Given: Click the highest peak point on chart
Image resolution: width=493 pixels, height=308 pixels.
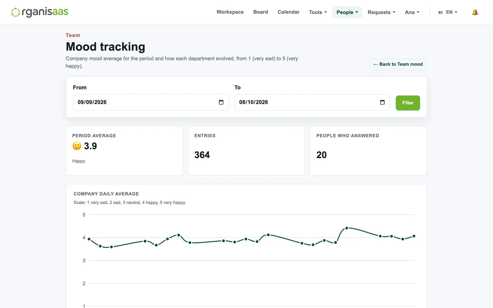Looking at the screenshot, I should point(347,228).
